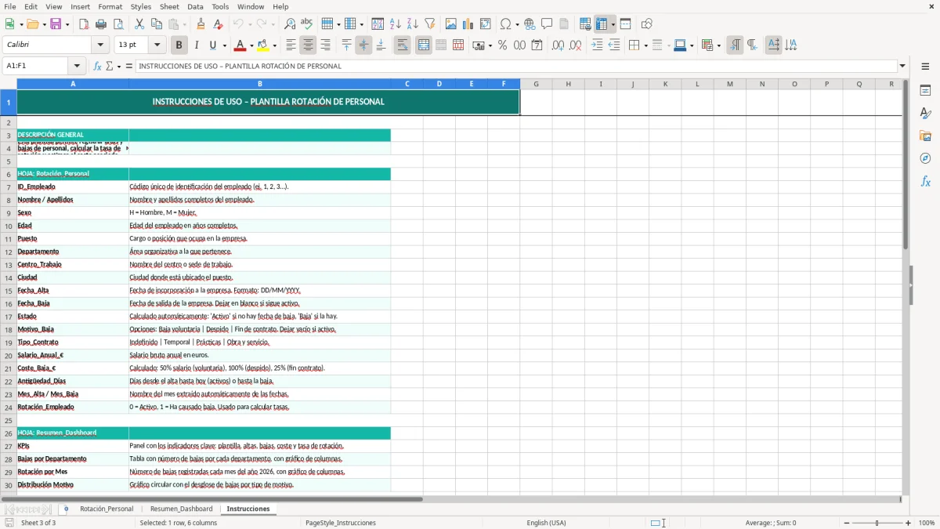Select the row 12 header
940x529 pixels.
(9, 252)
